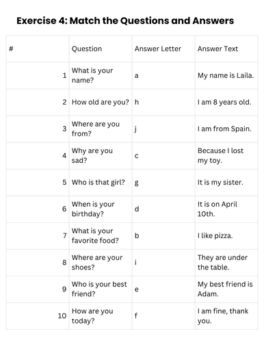
Task: Select the Question column header
Action: [87, 49]
